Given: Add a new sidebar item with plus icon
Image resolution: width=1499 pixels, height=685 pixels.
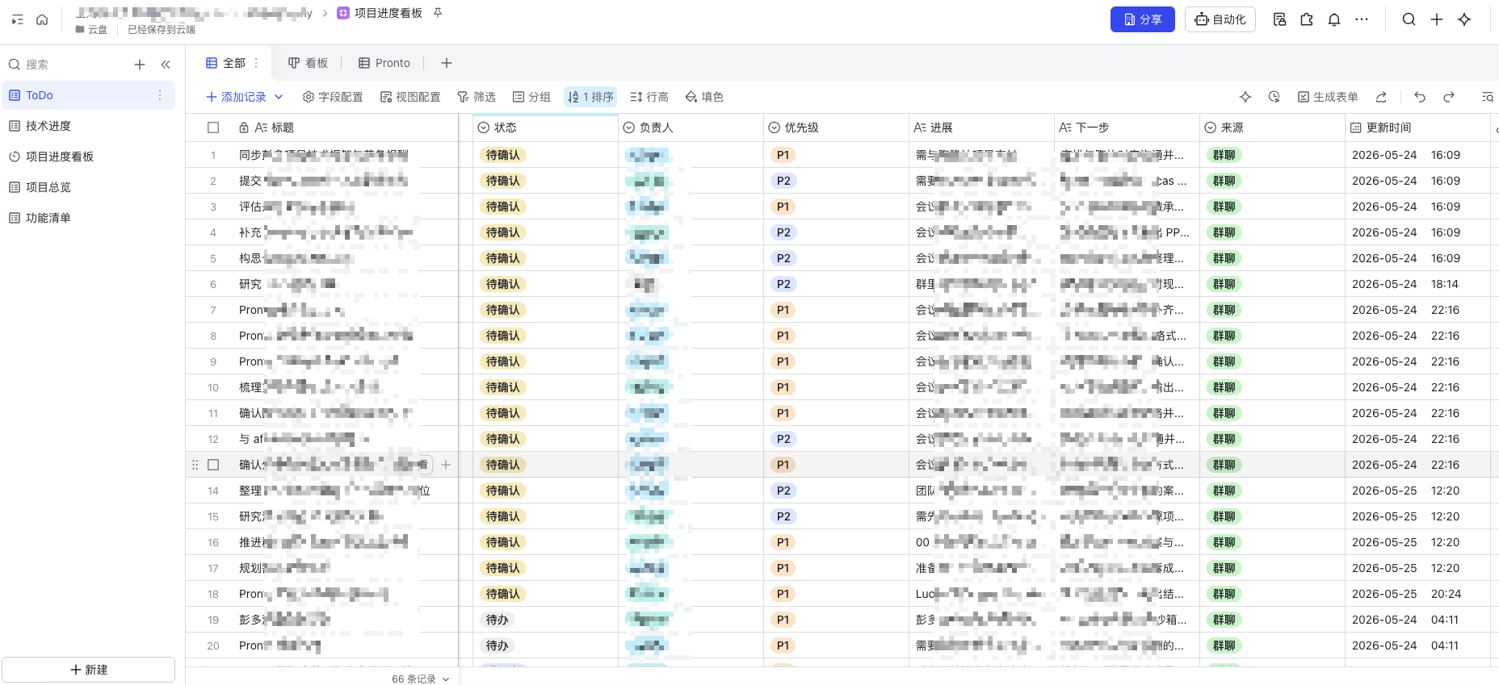Looking at the screenshot, I should click(139, 65).
